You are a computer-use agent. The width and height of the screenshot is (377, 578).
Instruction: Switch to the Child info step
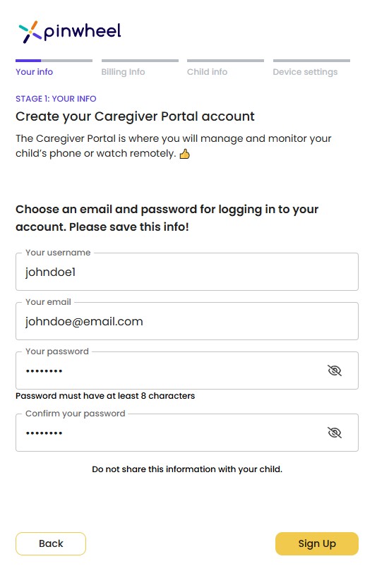click(208, 72)
